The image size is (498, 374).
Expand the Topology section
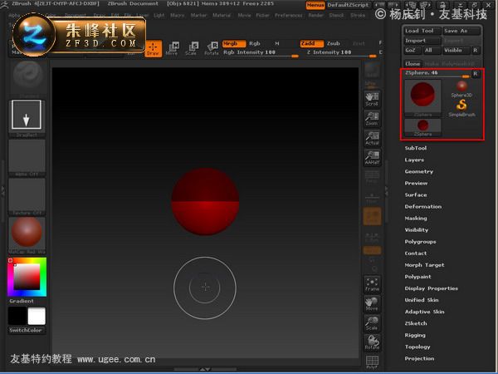tap(417, 347)
